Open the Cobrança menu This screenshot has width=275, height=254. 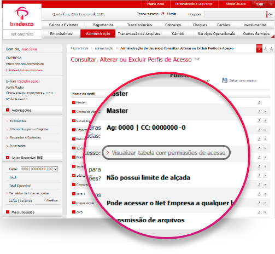173,25
